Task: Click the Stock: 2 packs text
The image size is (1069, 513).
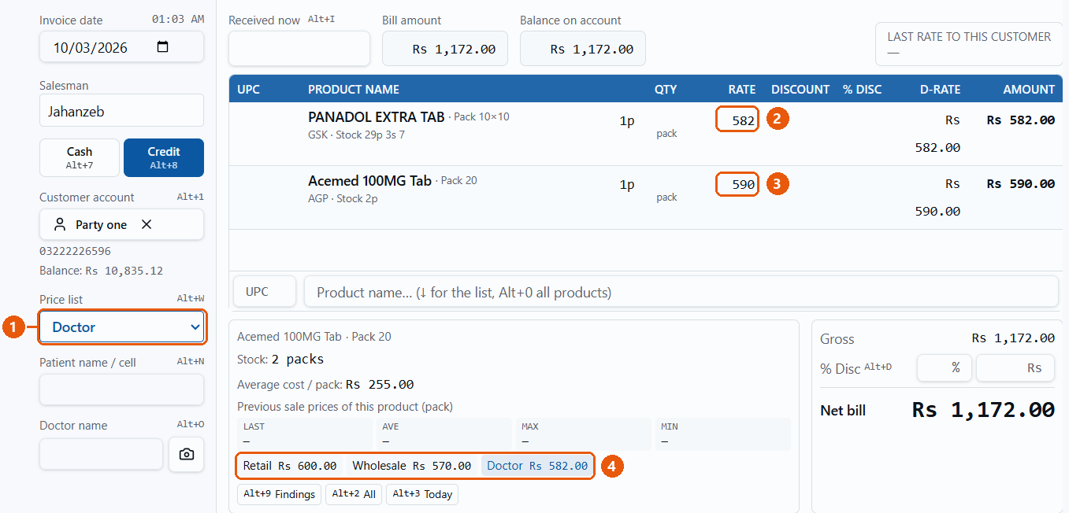Action: tap(280, 360)
